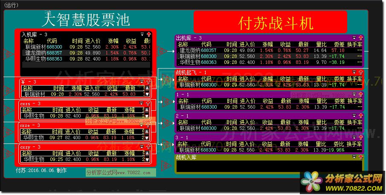
Task: Click 代码 column header in 入机库 panel
Action: (52, 41)
